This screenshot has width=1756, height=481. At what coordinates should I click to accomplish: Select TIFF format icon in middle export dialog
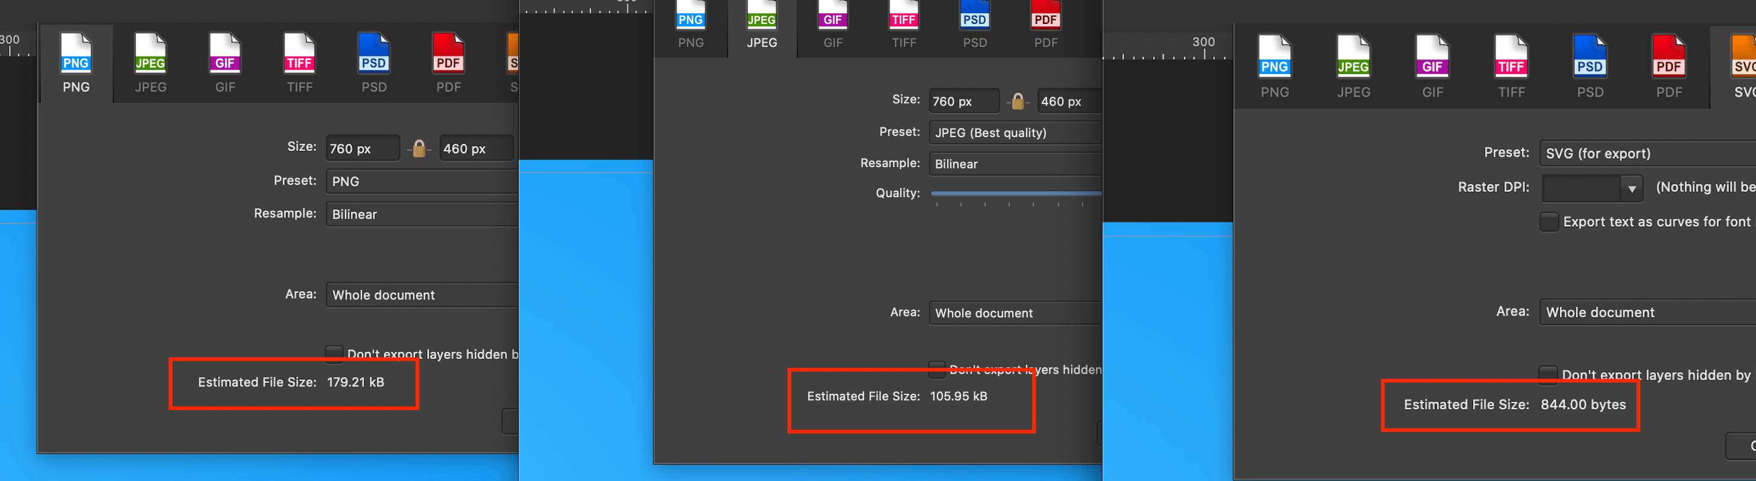tap(903, 15)
